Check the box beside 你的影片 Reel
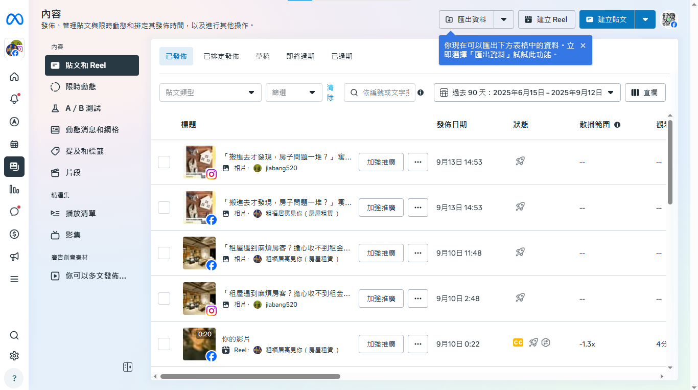The width and height of the screenshot is (698, 390). tap(164, 344)
